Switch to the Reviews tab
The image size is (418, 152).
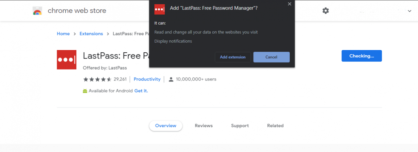click(203, 126)
